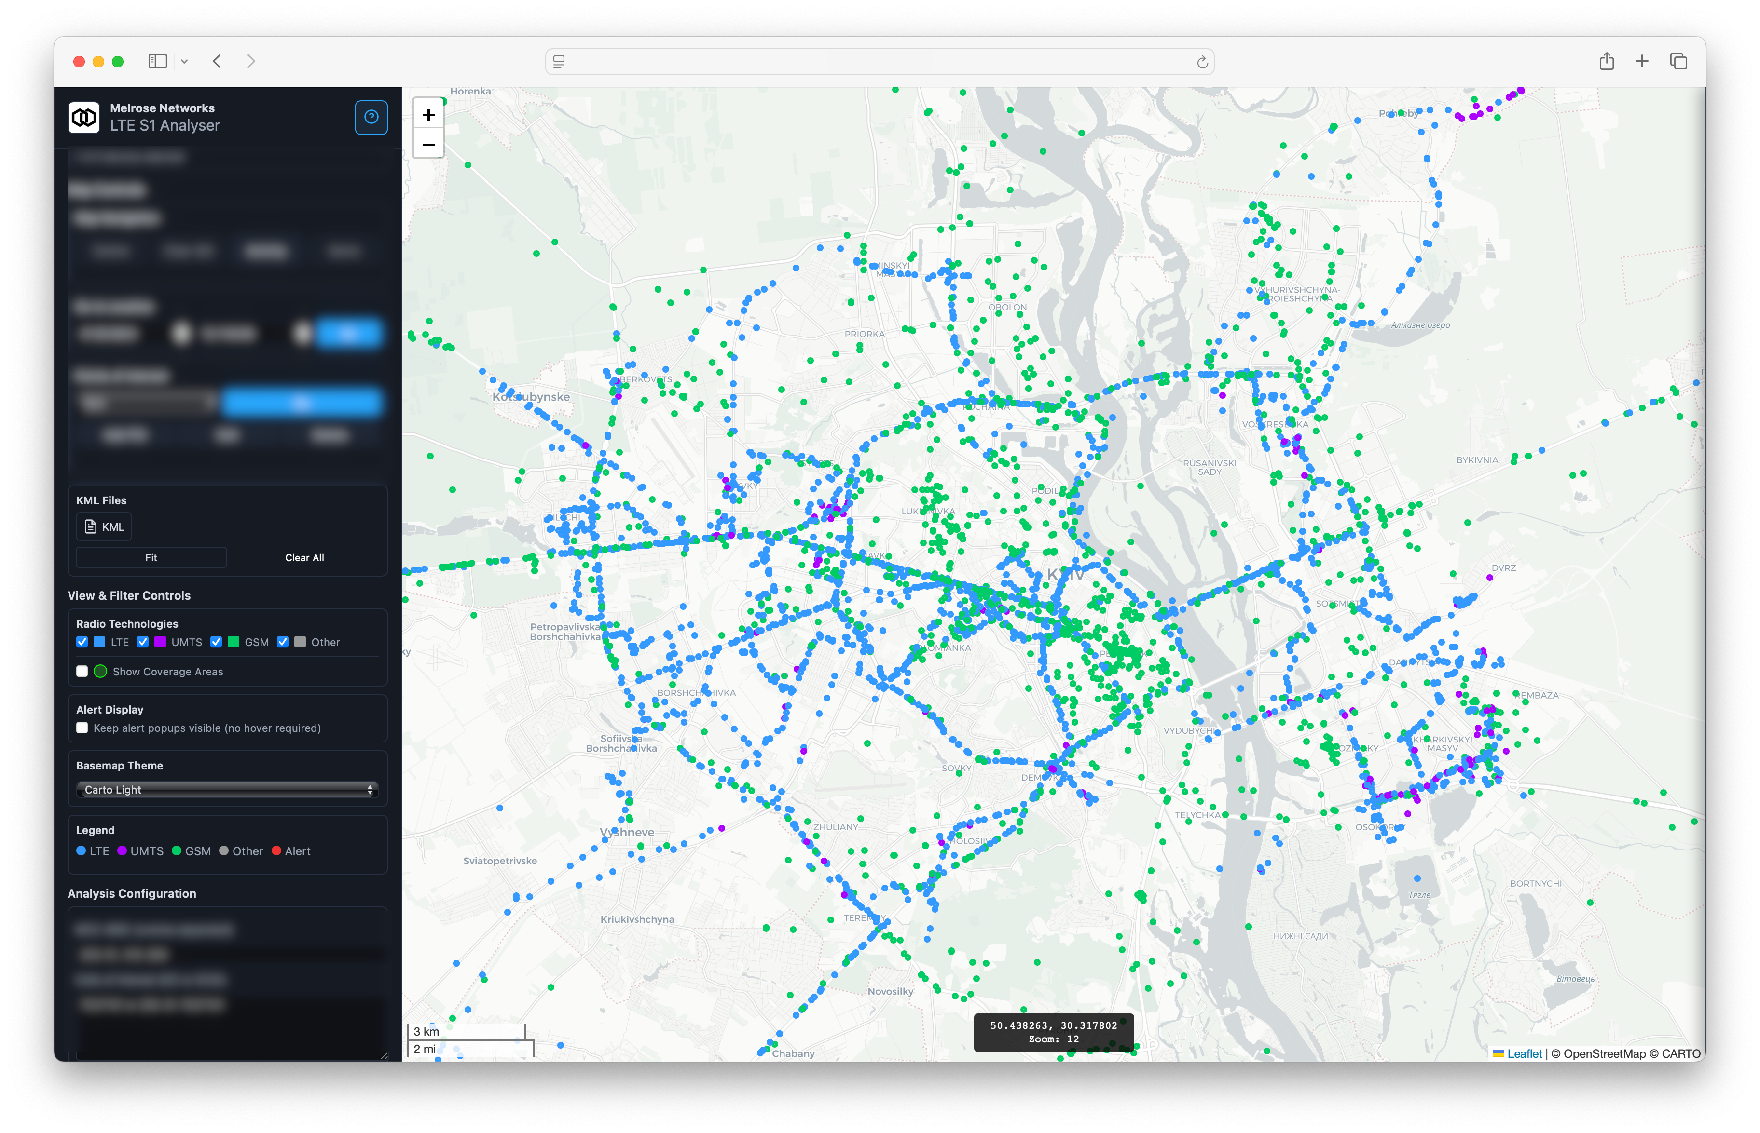Uncheck the LTE radio technology checkbox
This screenshot has height=1133, width=1760.
click(82, 642)
